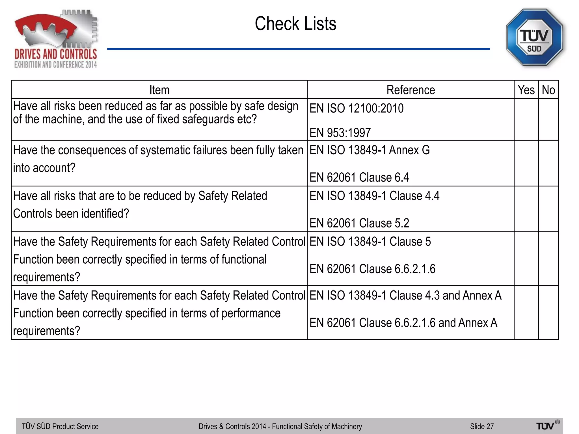
Task: Select 'EN 62061 Clause 6.4' reference
Action: 359,177
